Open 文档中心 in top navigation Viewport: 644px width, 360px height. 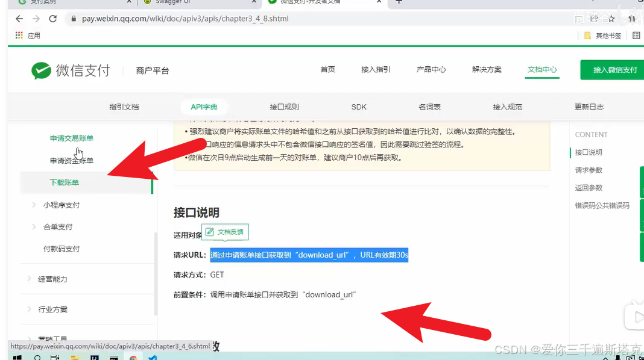click(542, 69)
